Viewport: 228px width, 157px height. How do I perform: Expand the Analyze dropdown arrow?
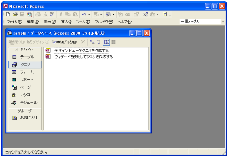click(x=113, y=14)
